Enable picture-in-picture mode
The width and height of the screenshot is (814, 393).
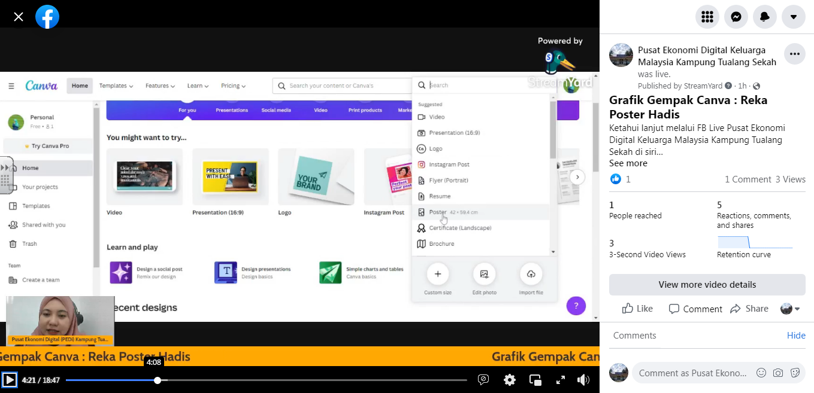tap(535, 380)
